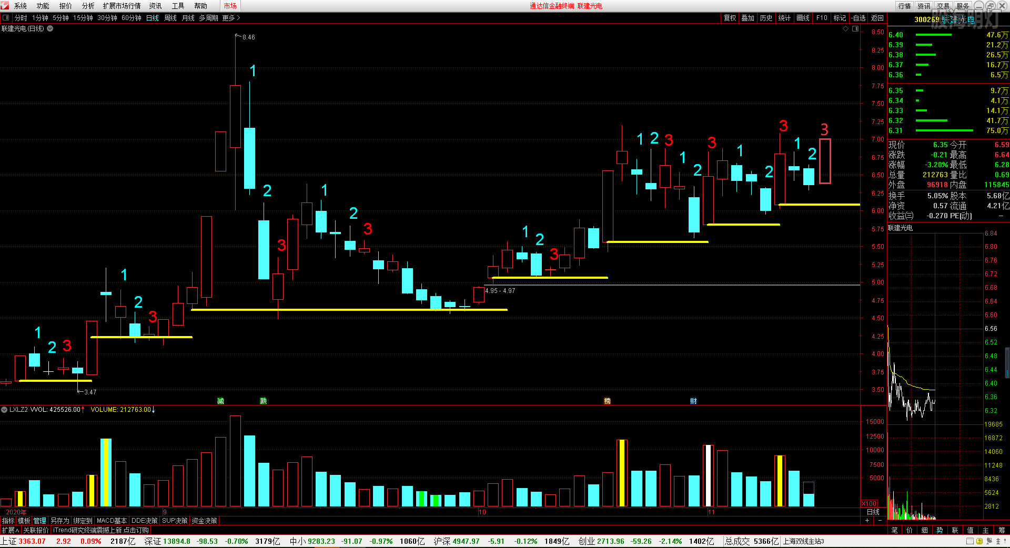This screenshot has width=1010, height=548.
Task: Select the 指标 bottom tab
Action: point(8,521)
